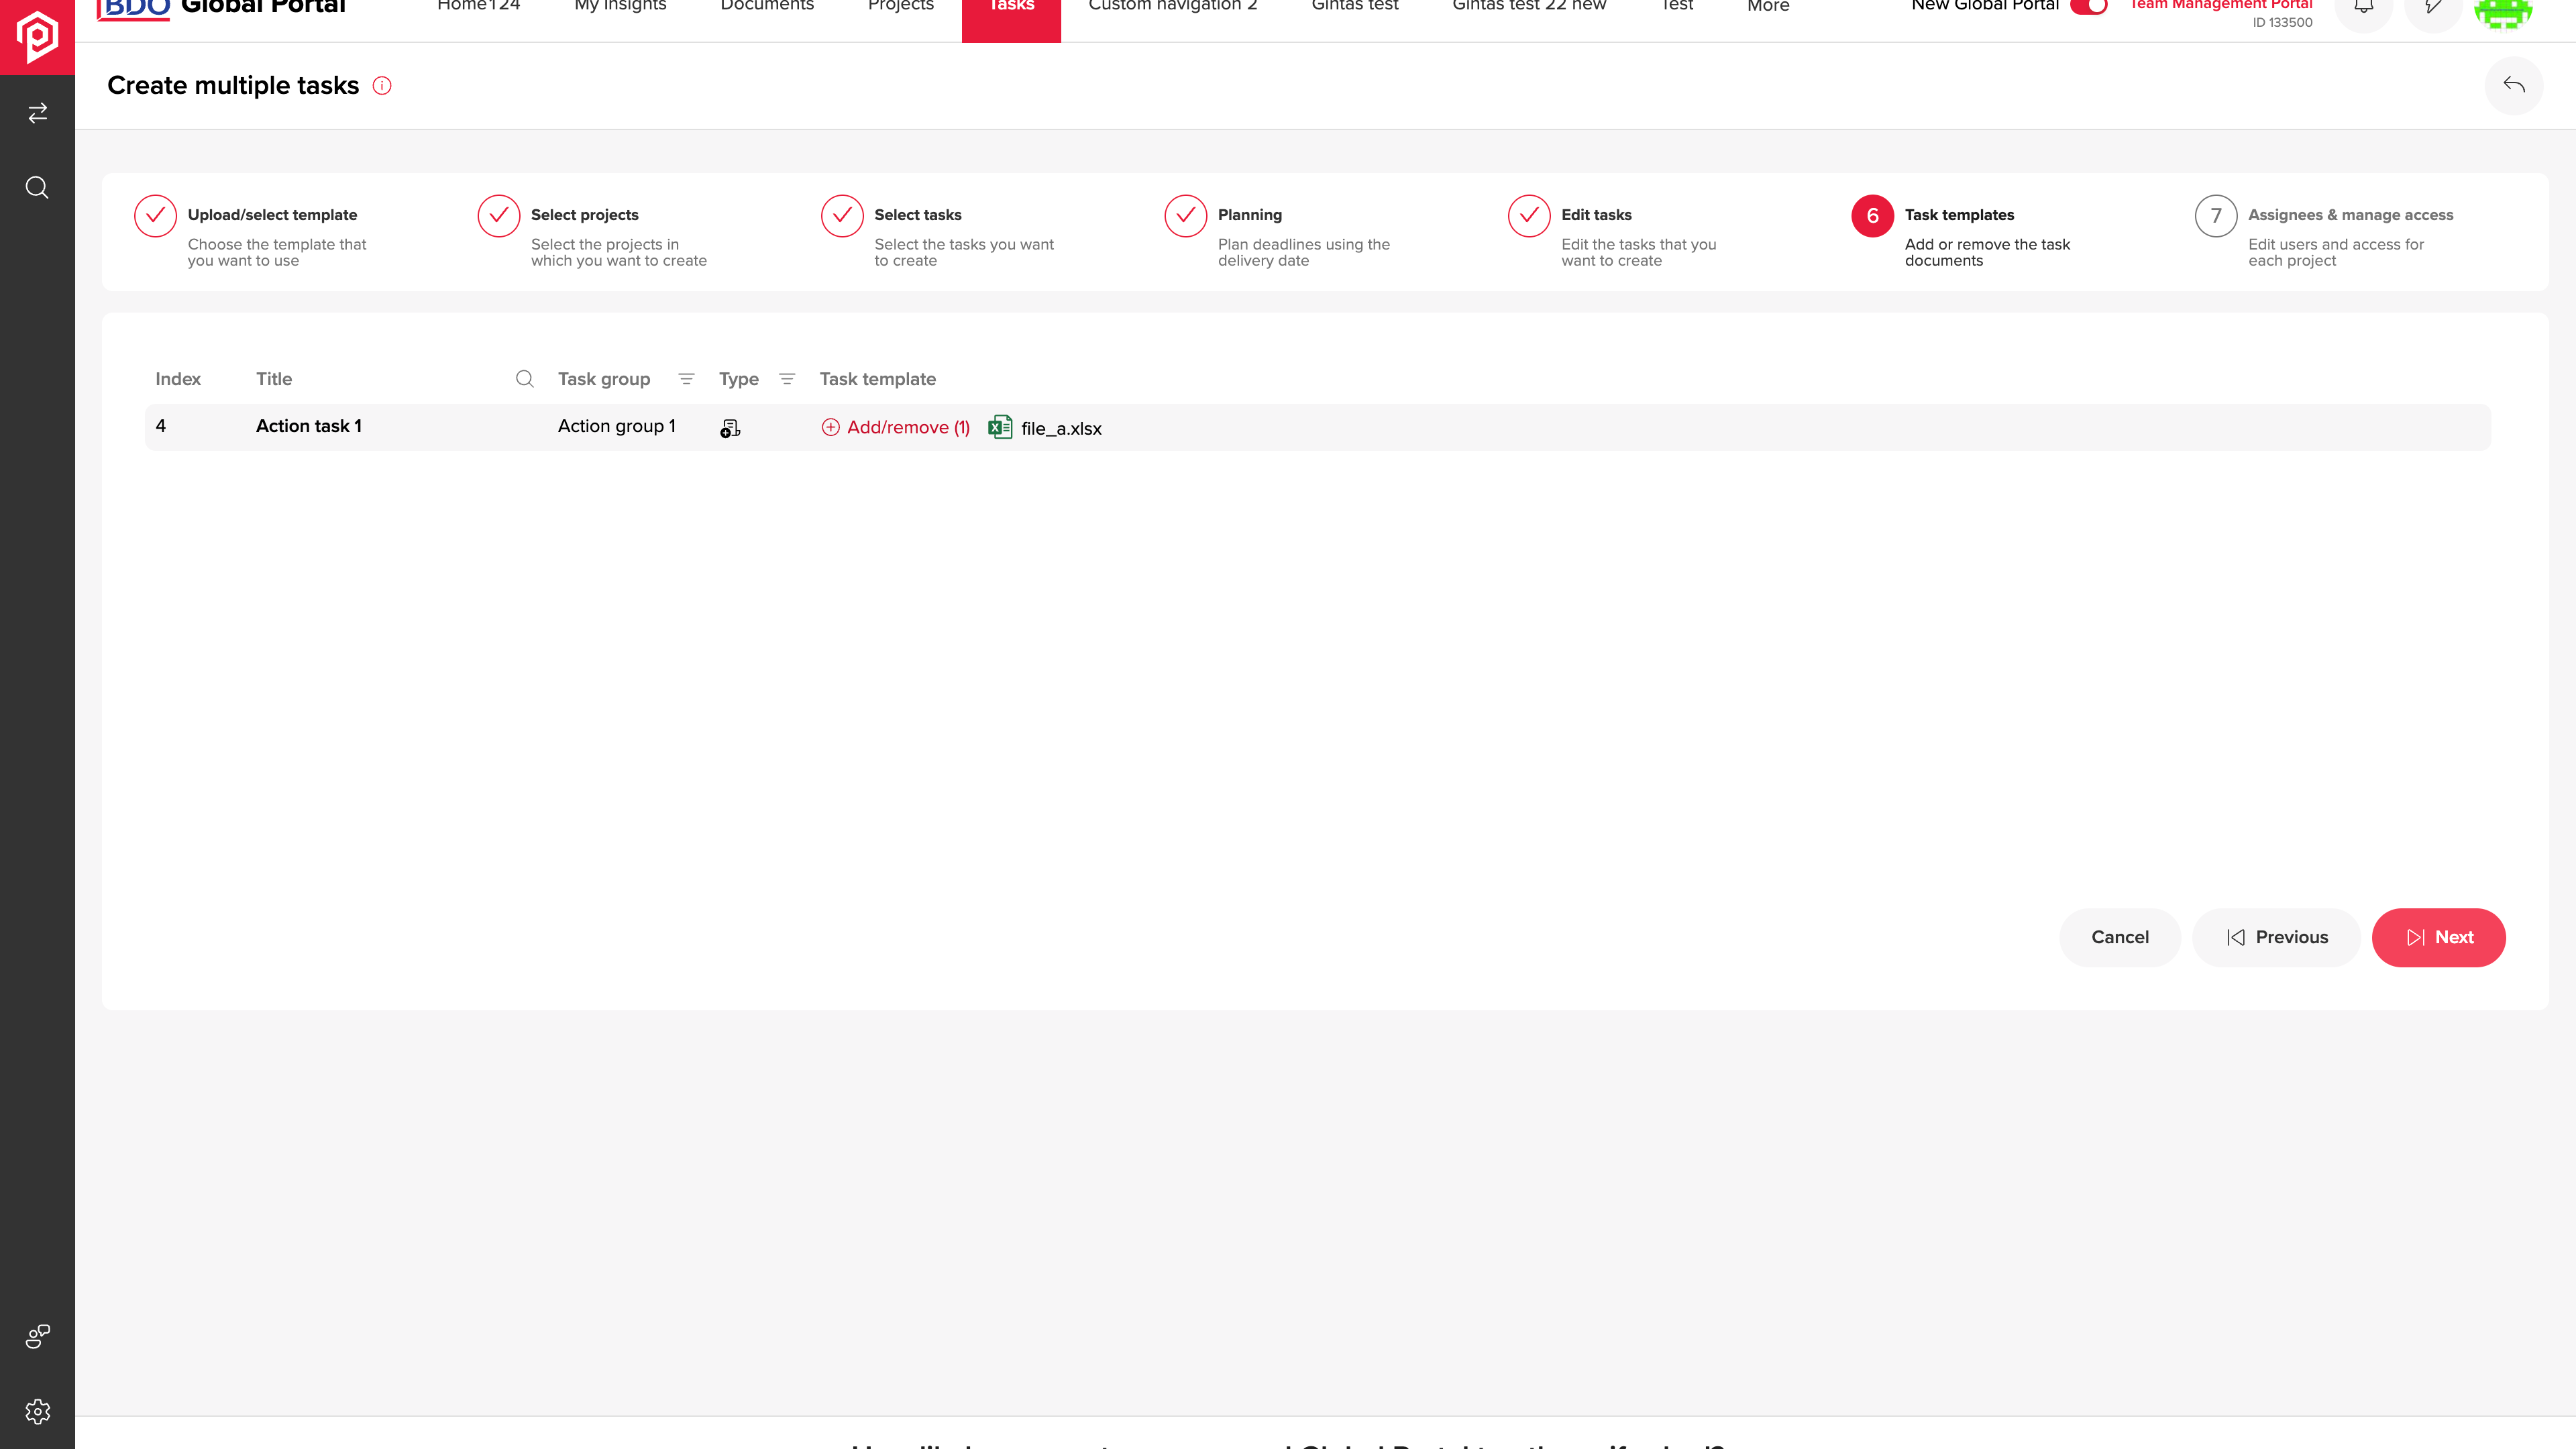Image resolution: width=2576 pixels, height=1449 pixels.
Task: Open the switch arrows icon in sidebar
Action: (x=37, y=113)
